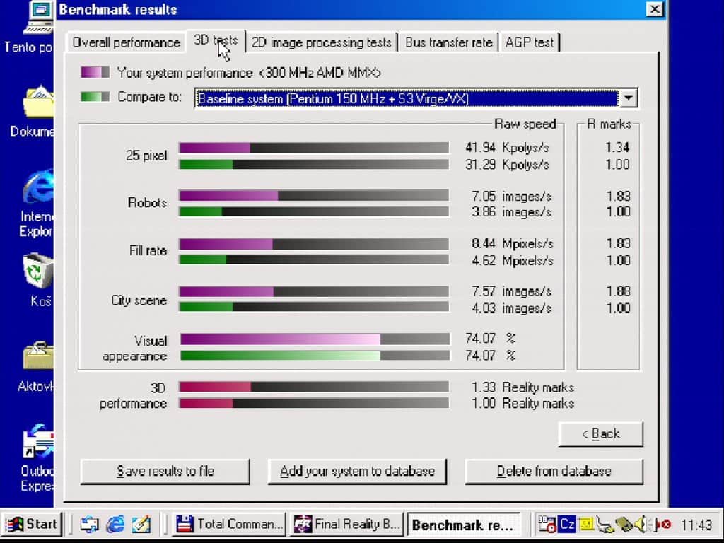This screenshot has height=543, width=724.
Task: Close the Benchmark results window
Action: 654,9
